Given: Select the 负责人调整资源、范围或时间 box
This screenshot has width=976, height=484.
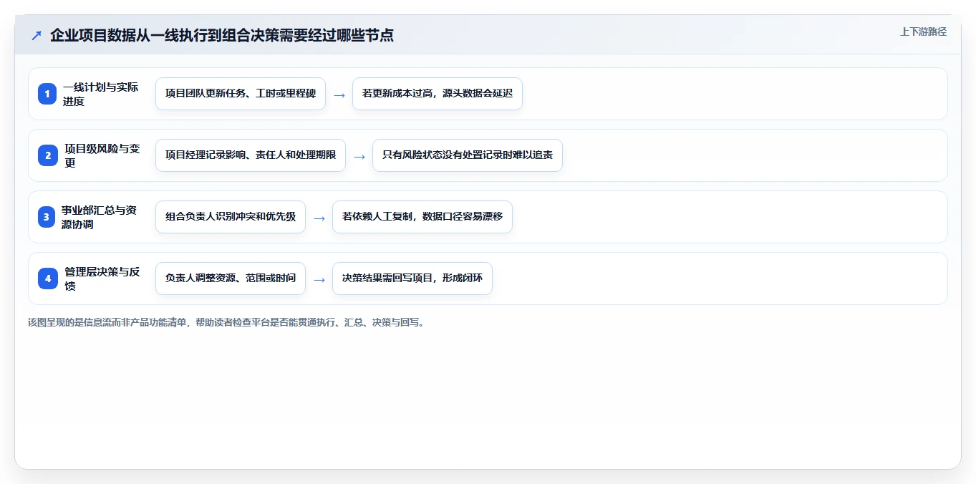Looking at the screenshot, I should (231, 279).
